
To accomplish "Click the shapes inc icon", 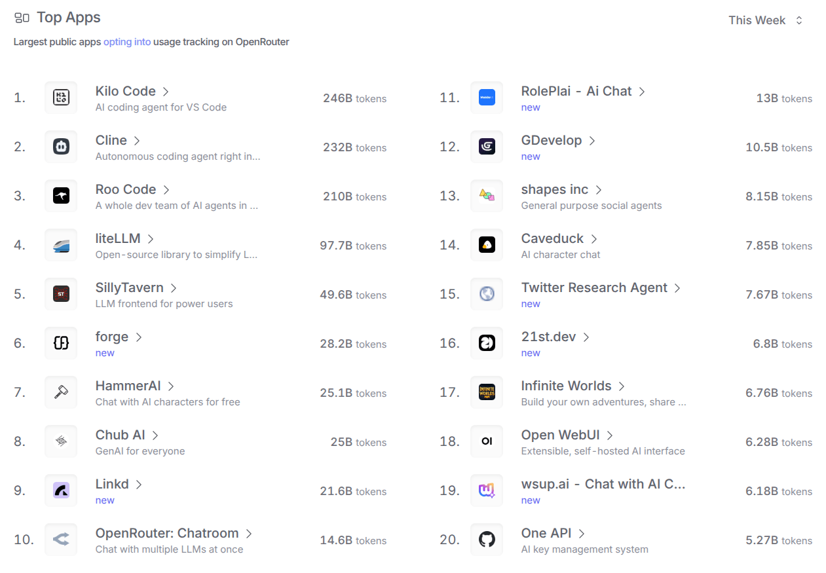I will [487, 196].
